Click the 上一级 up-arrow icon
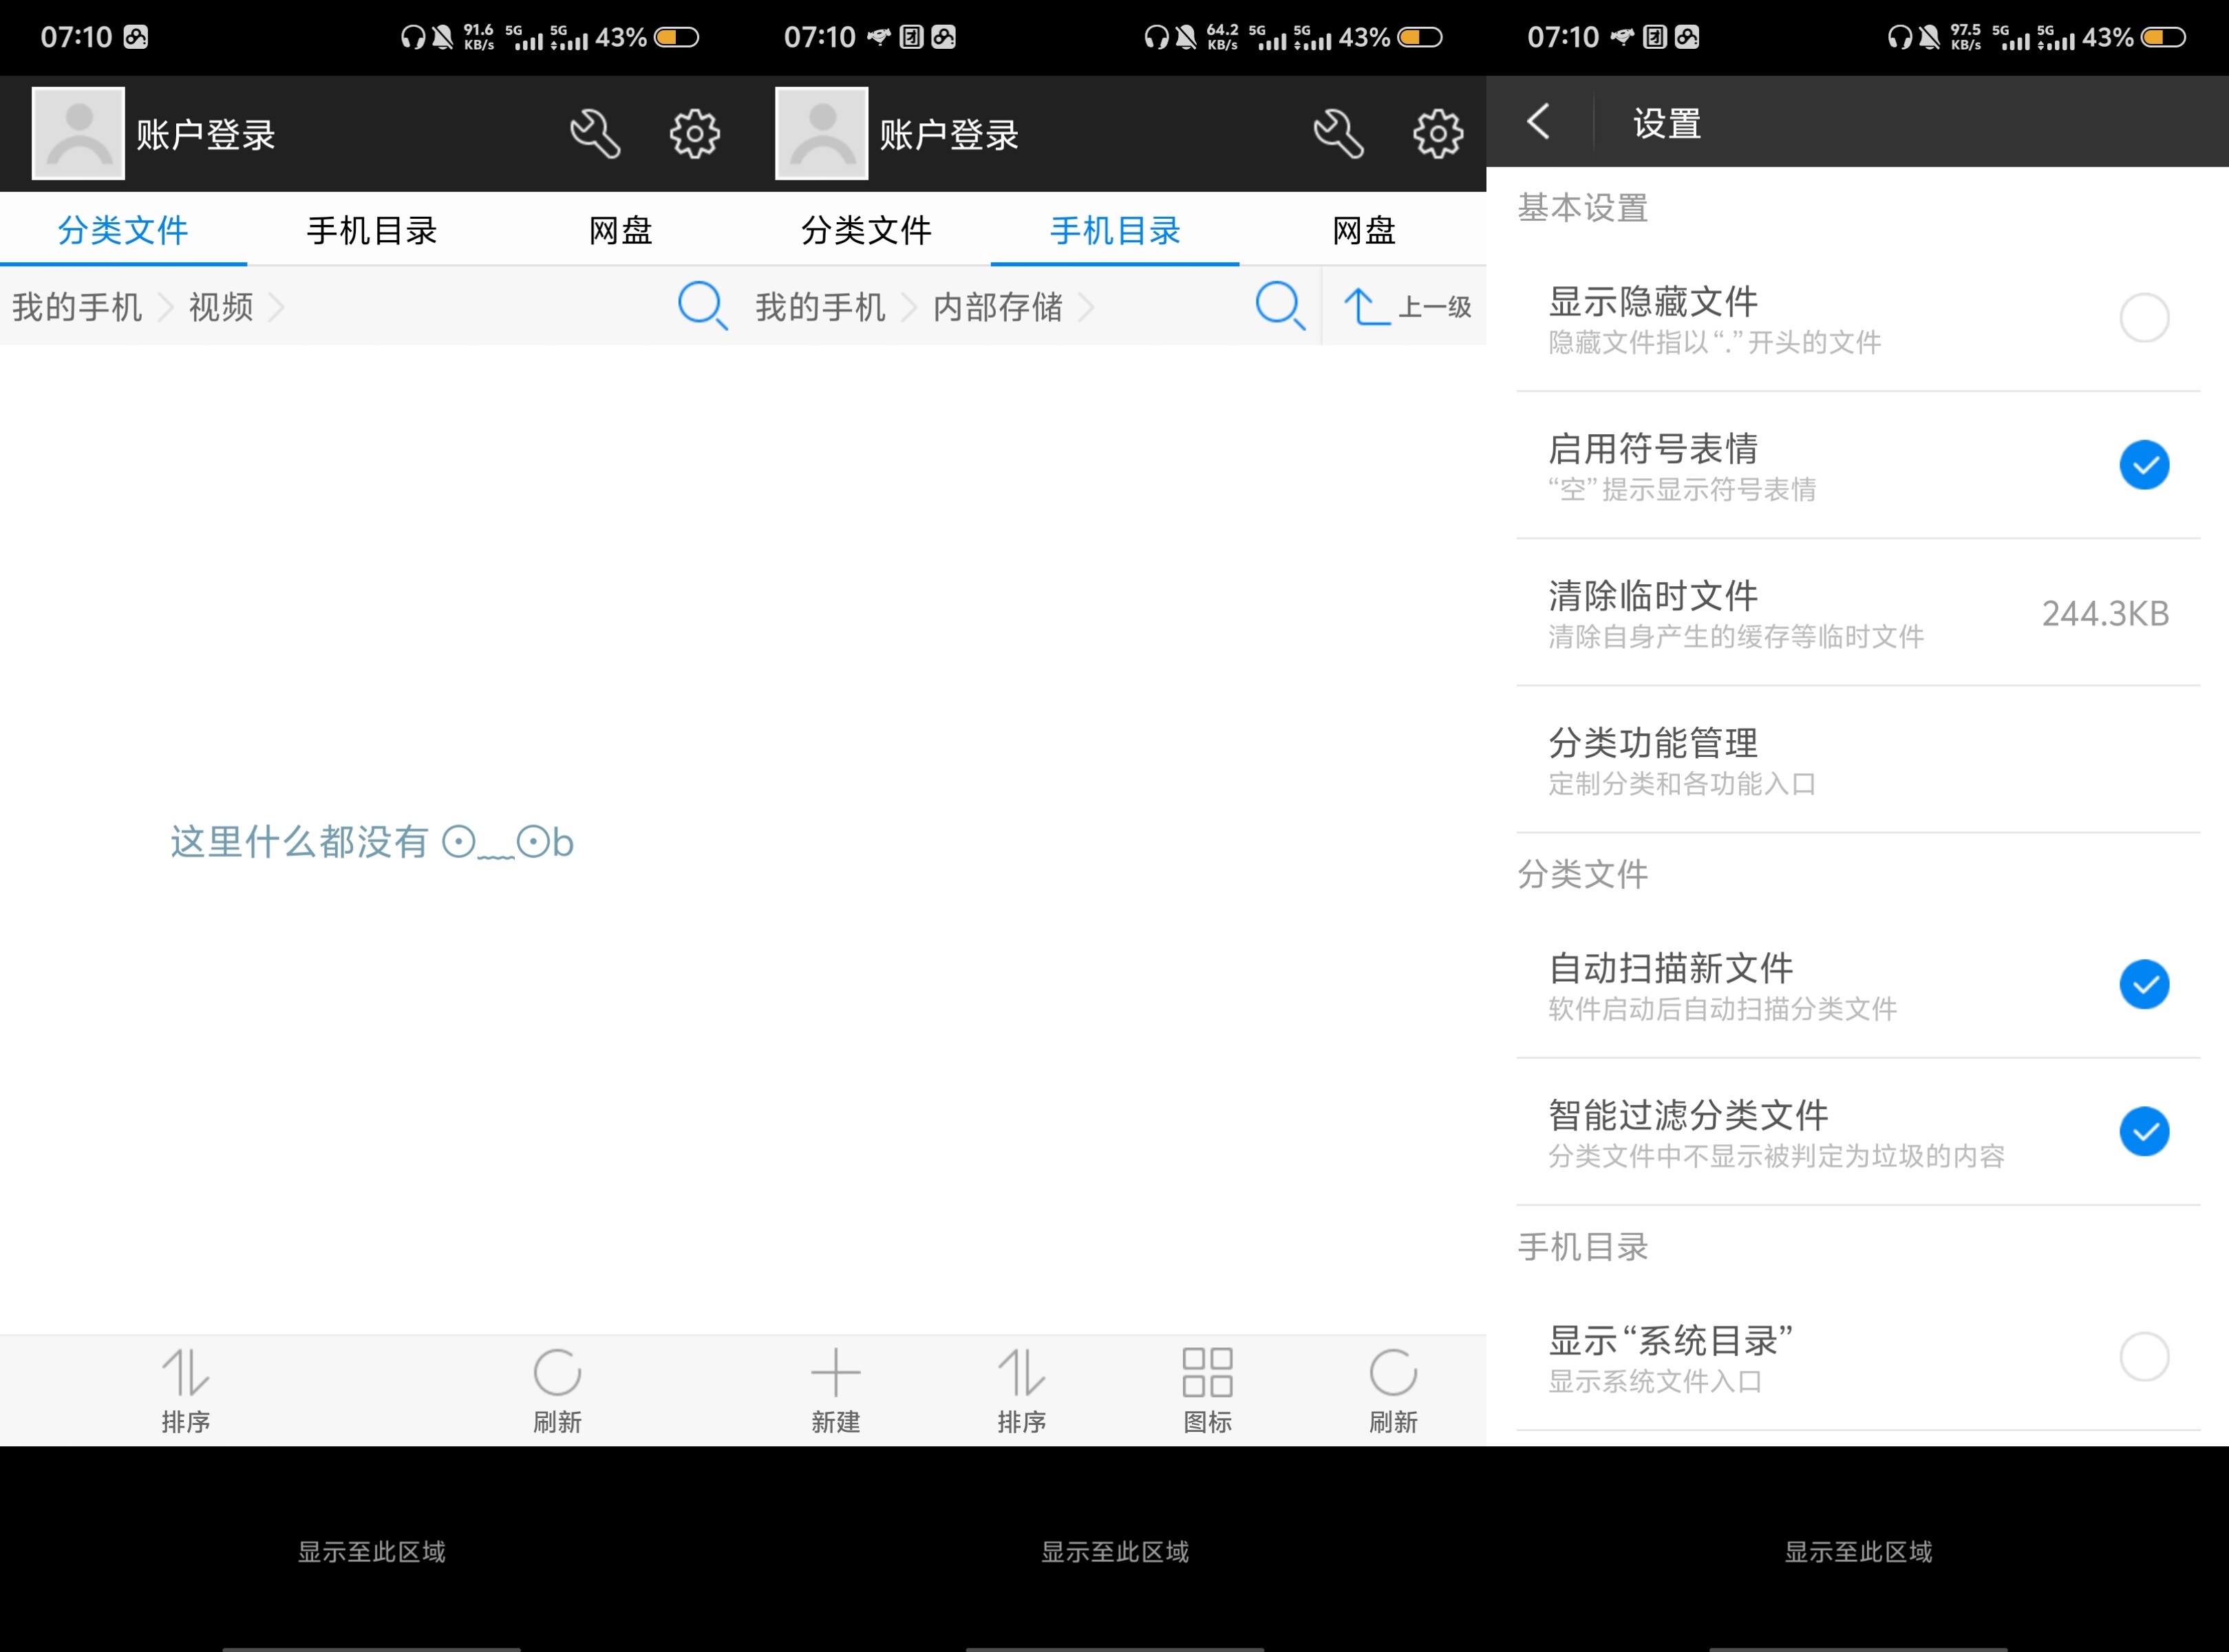 point(1366,306)
